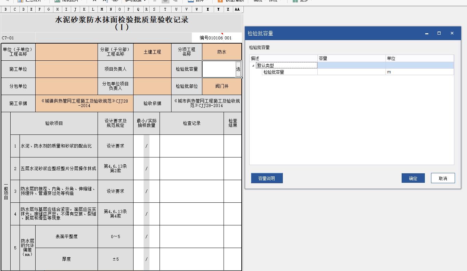This screenshot has width=467, height=271.
Task: Select item 4 防水层与基层应结合紧密 text
Action: [59, 214]
